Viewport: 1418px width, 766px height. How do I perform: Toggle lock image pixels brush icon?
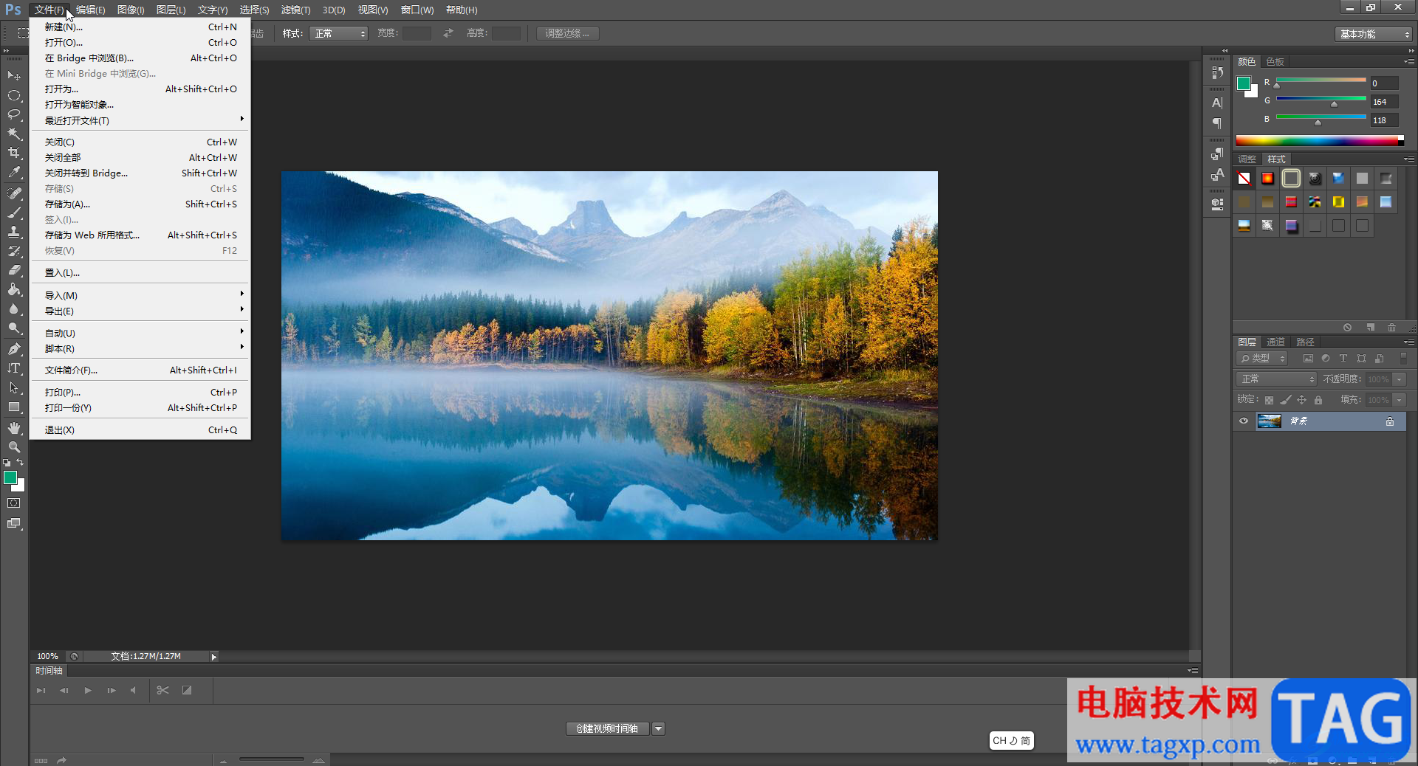[1286, 400]
